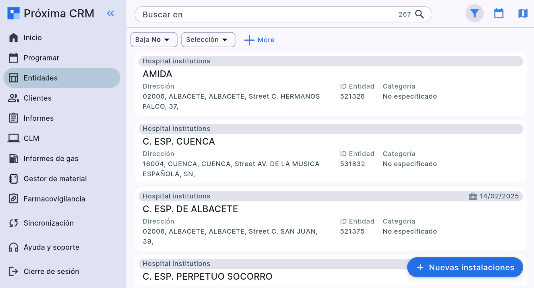This screenshot has height=288, width=534.
Task: Click the calendar icon in the header
Action: (499, 13)
